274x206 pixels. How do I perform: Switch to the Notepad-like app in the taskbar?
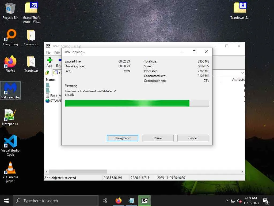(x=132, y=201)
